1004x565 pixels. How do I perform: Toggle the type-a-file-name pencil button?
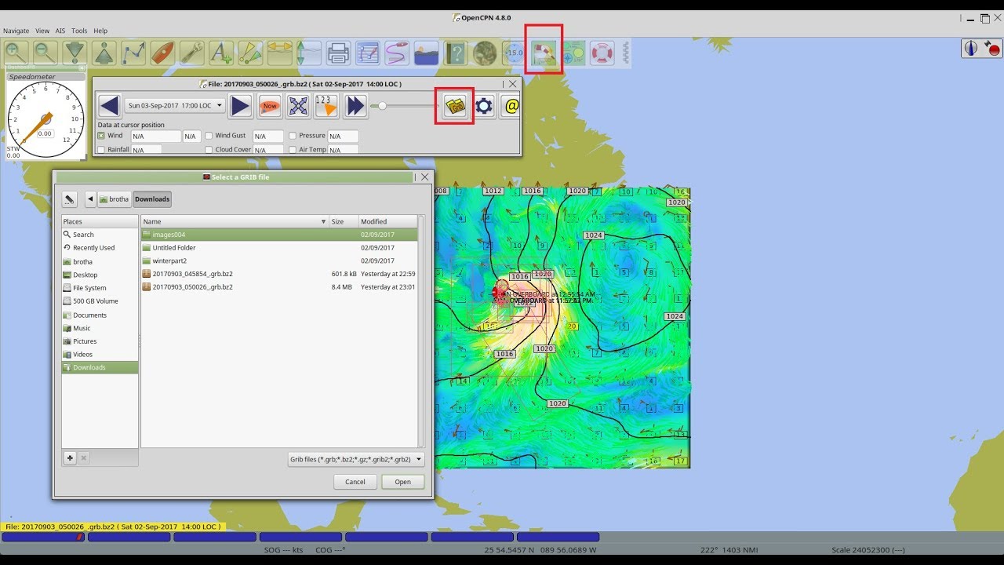tap(70, 199)
